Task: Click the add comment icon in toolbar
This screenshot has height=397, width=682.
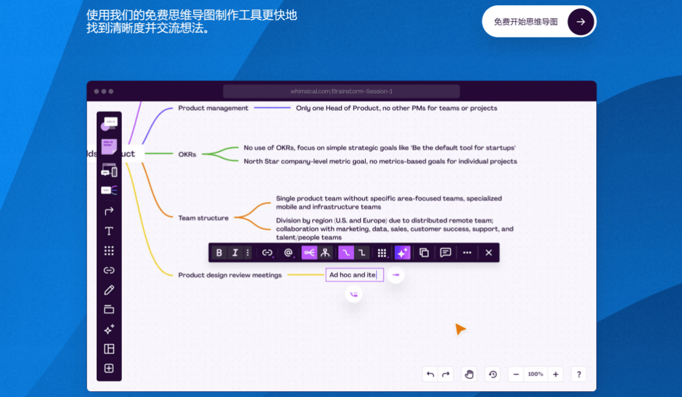Action: point(445,253)
